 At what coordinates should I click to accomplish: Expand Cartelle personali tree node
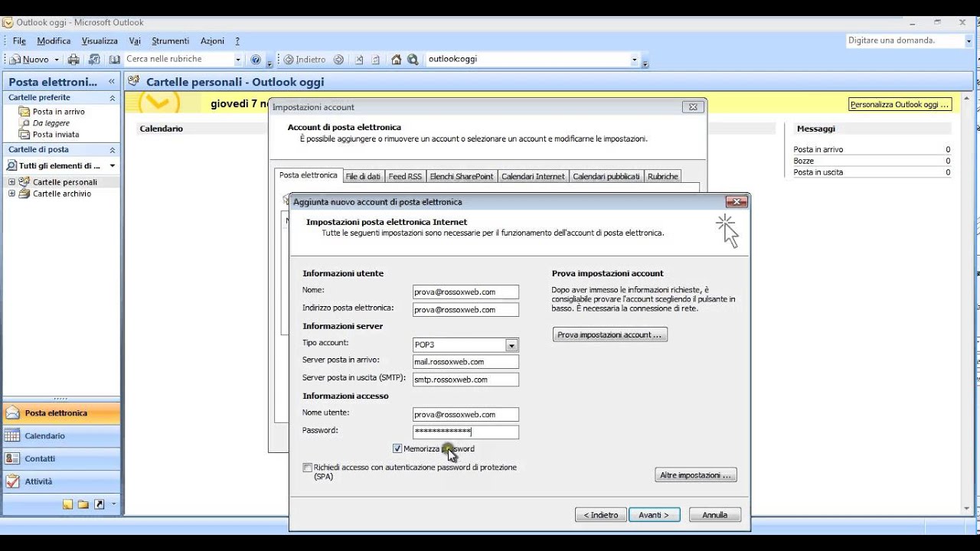(x=11, y=182)
